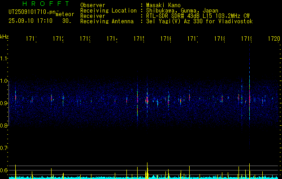282x179 pixels.
Task: Select the date 25.09.10 17:10
Action: pyautogui.click(x=30, y=21)
